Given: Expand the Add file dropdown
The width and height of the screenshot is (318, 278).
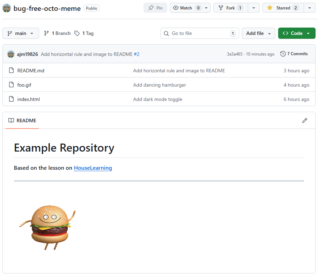Looking at the screenshot, I should pyautogui.click(x=258, y=33).
